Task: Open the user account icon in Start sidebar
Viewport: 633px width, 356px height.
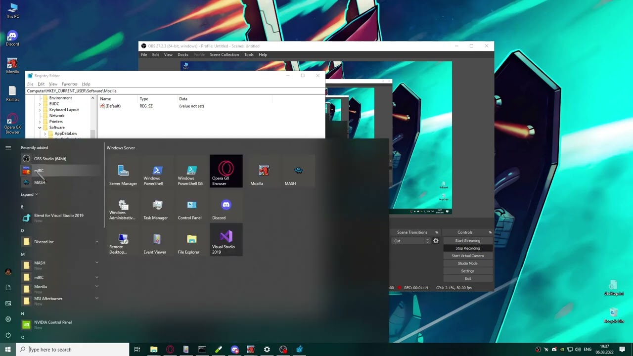Action: pos(8,272)
